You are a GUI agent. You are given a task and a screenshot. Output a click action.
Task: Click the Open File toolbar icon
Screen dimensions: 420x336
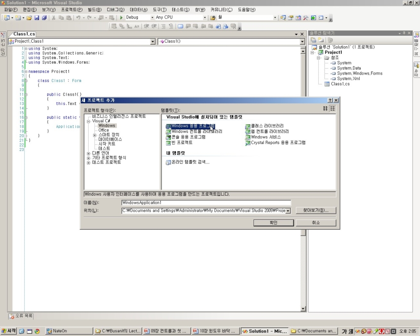pos(29,18)
